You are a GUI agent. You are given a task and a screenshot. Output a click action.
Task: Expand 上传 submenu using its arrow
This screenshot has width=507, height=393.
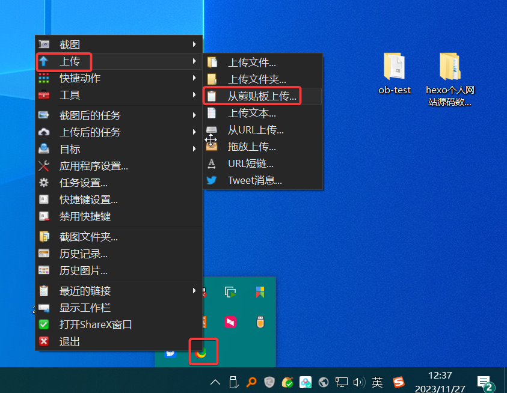[x=194, y=61]
